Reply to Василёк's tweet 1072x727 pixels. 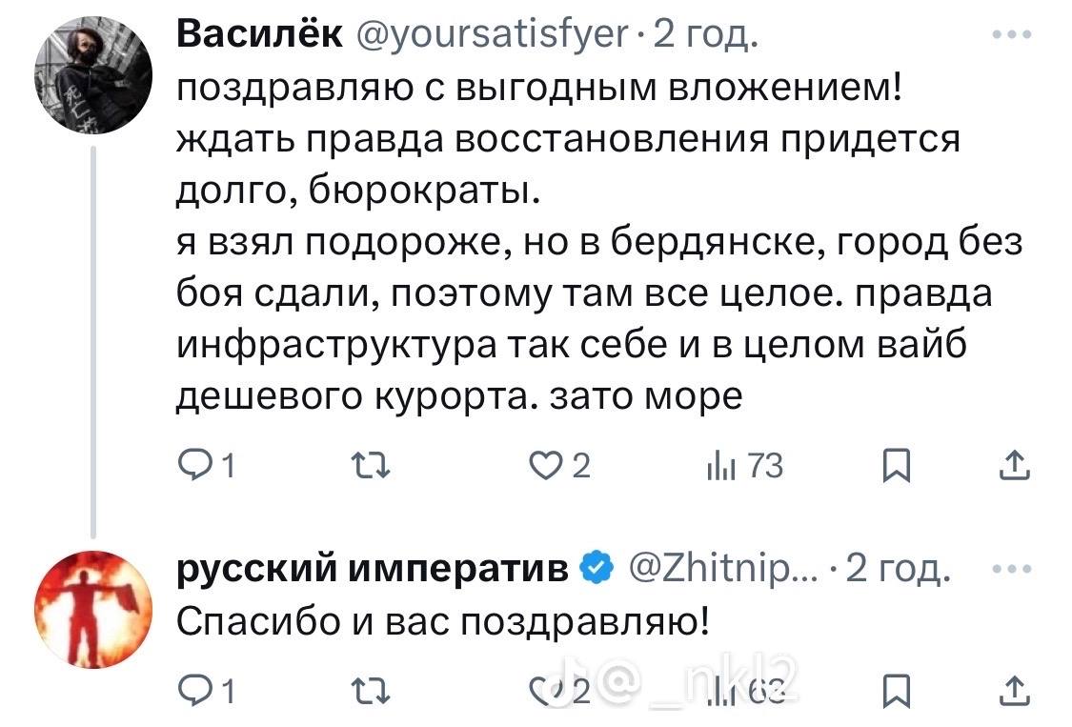tap(196, 467)
